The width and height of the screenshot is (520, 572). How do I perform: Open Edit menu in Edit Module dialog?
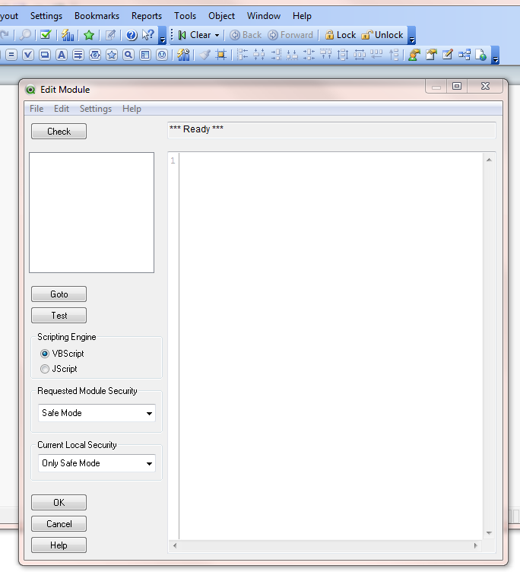[62, 109]
